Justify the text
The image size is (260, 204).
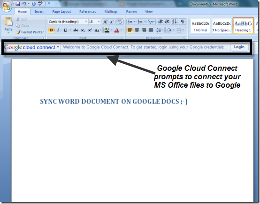[151, 30]
